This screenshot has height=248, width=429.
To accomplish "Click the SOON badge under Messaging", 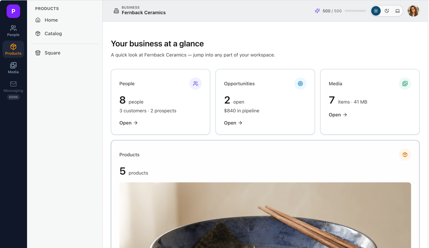I will click(x=13, y=97).
